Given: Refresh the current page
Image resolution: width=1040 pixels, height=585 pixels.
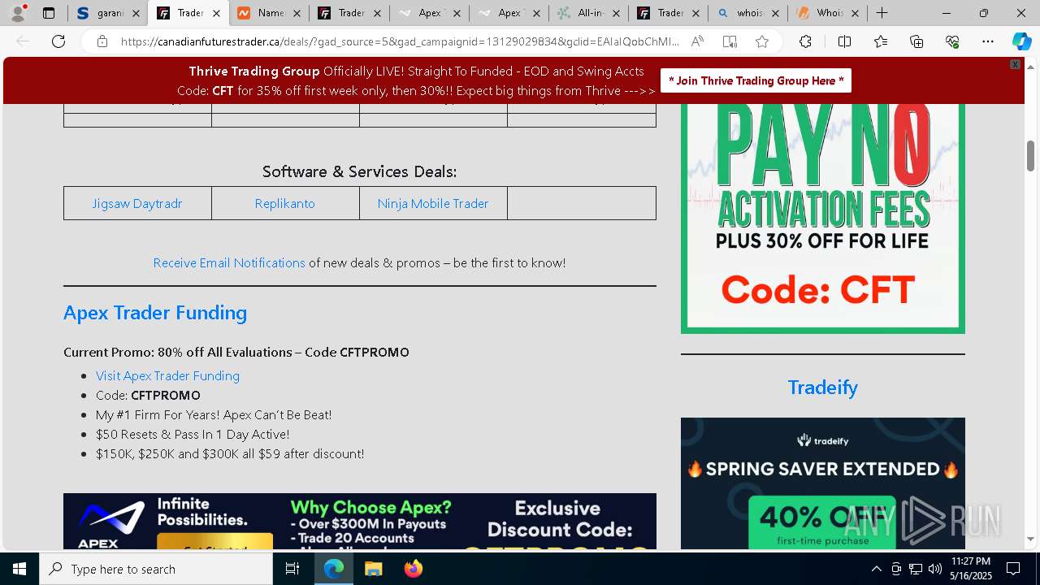Looking at the screenshot, I should 58,41.
